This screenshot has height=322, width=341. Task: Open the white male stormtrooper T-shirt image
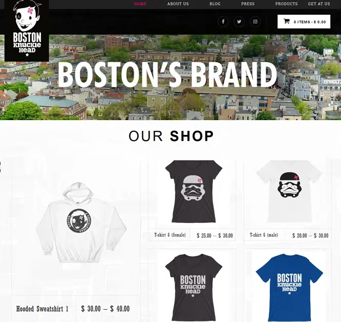tap(289, 192)
